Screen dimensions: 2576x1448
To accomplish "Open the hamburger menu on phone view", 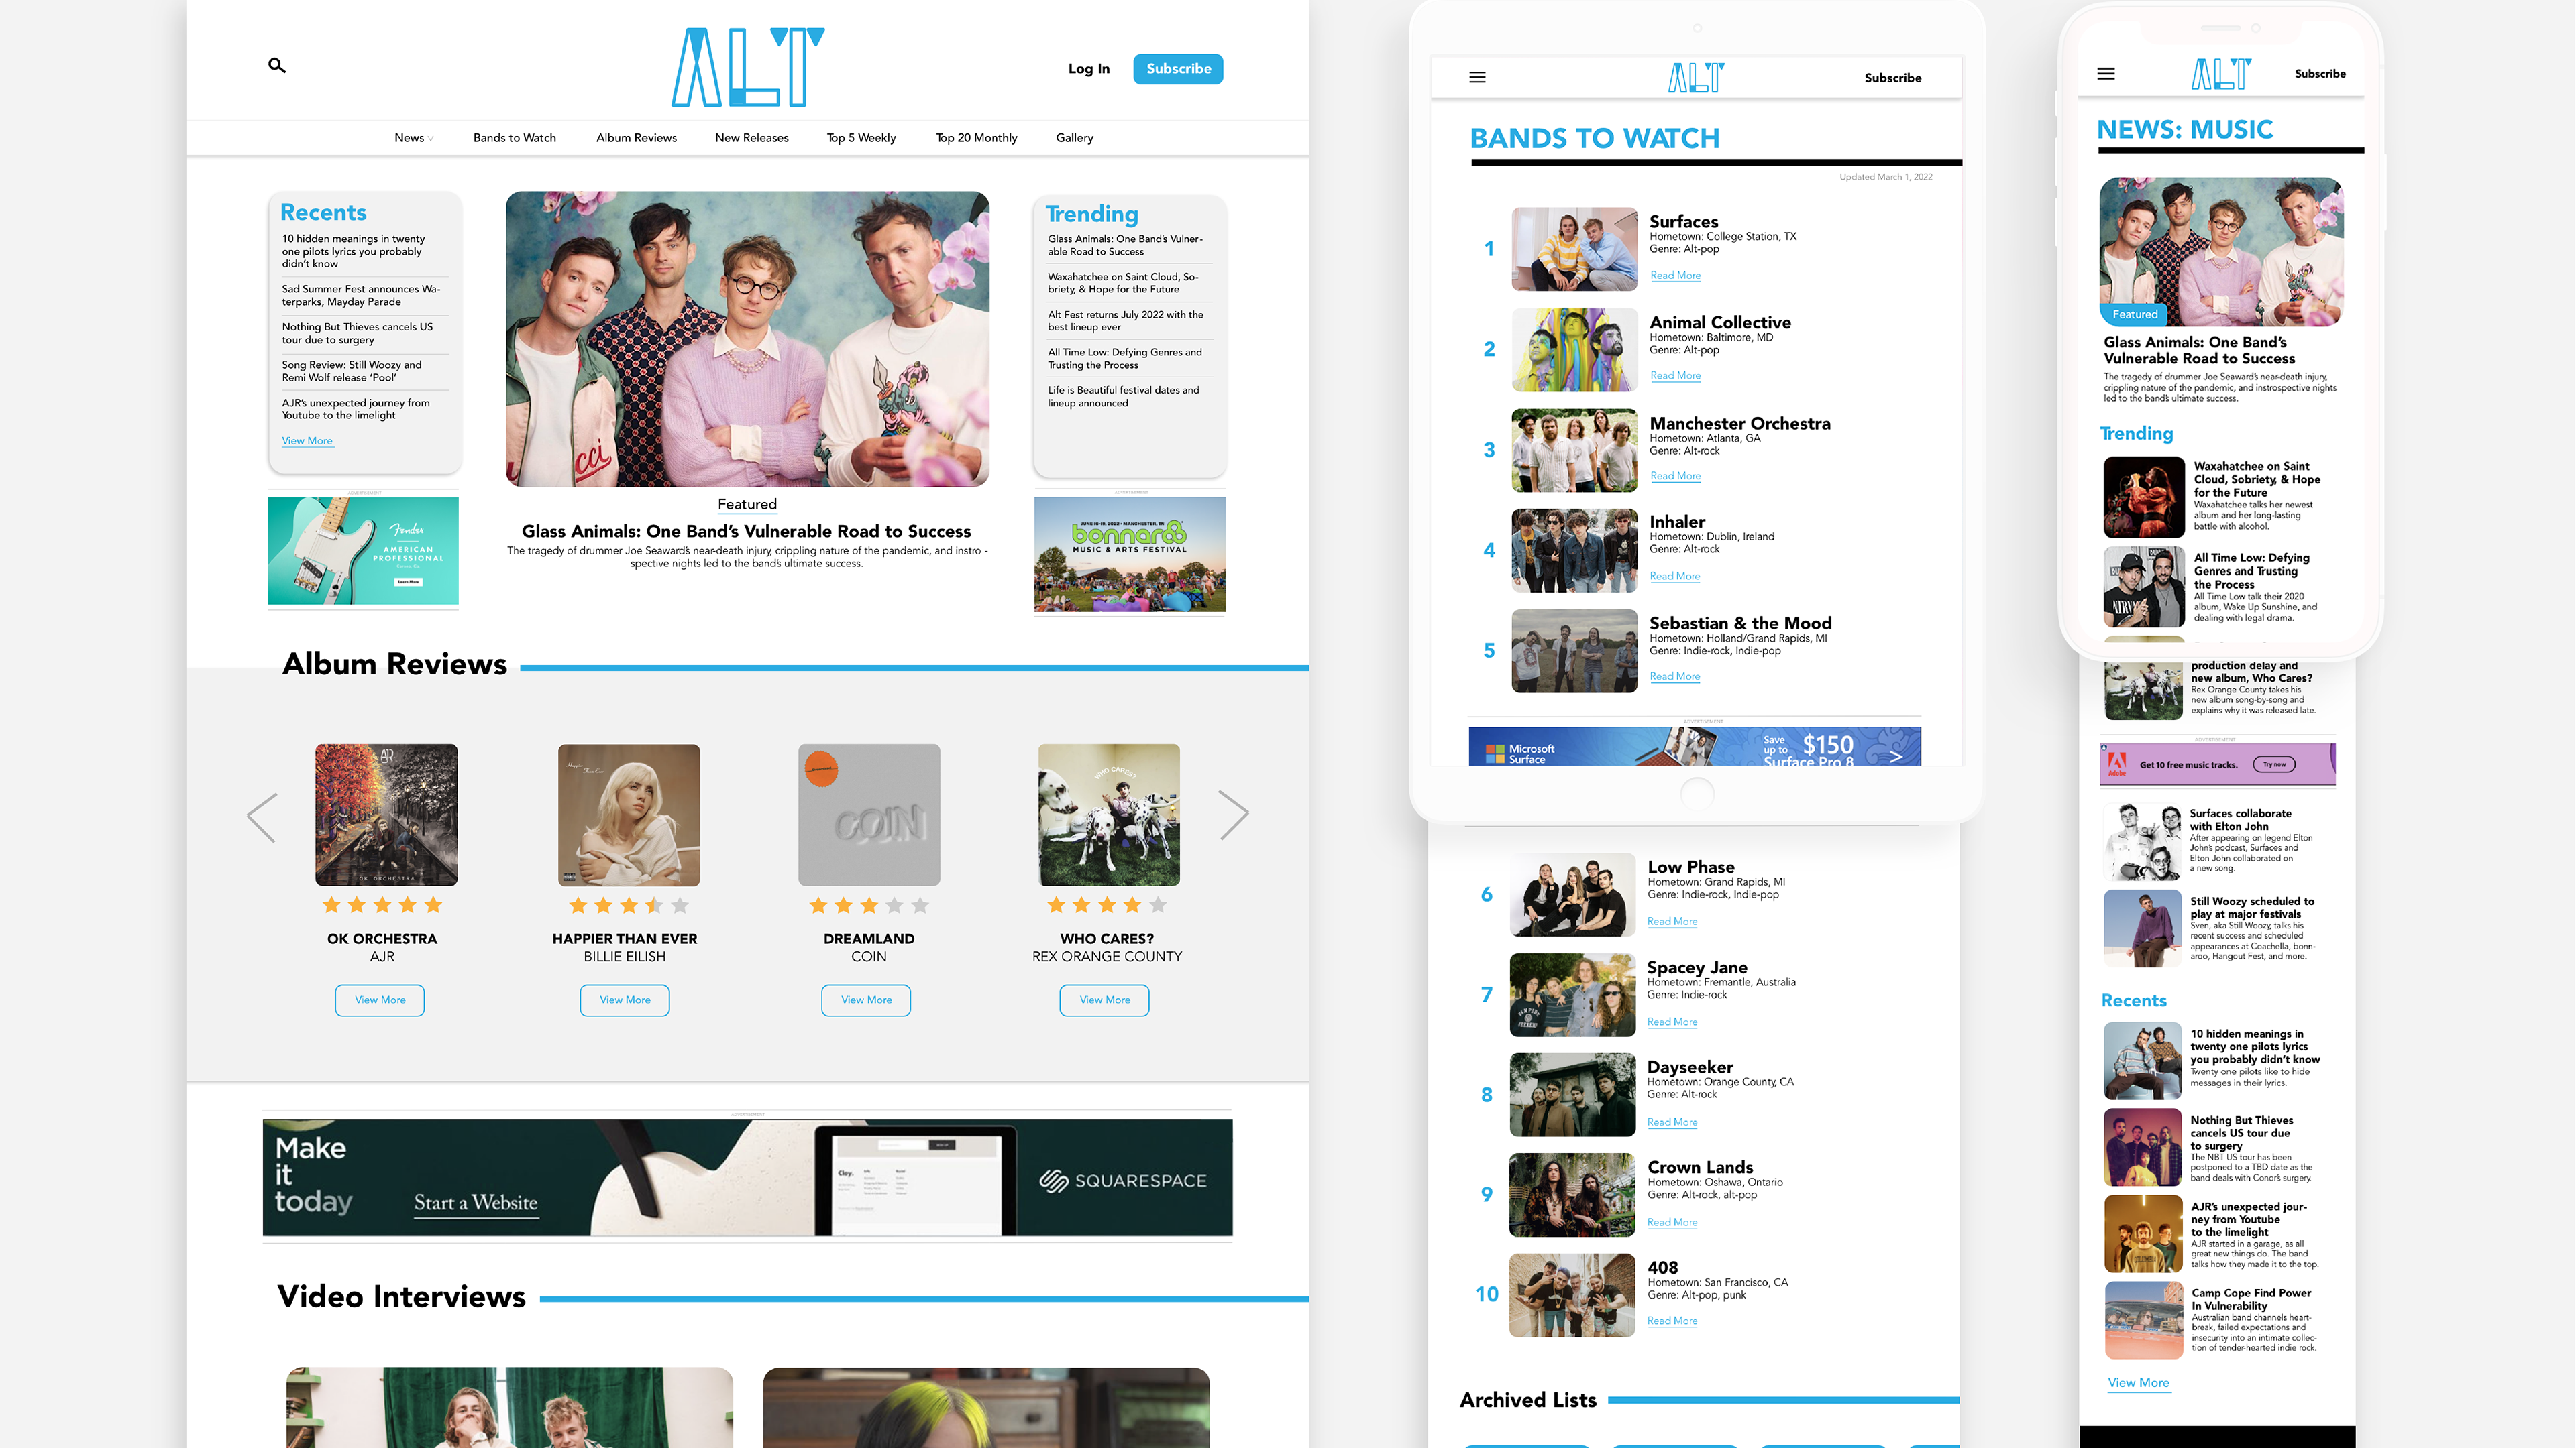I will pyautogui.click(x=2106, y=74).
